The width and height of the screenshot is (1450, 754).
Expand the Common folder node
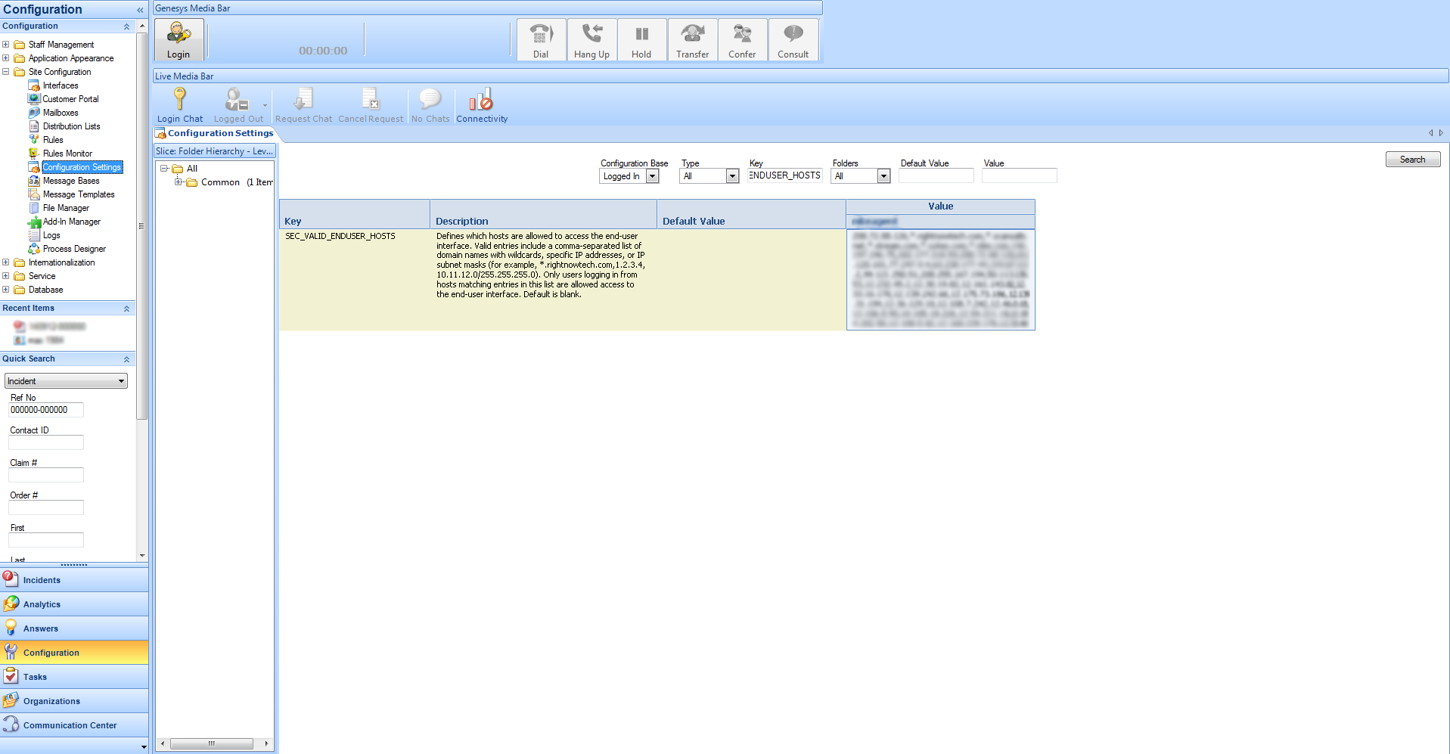178,182
